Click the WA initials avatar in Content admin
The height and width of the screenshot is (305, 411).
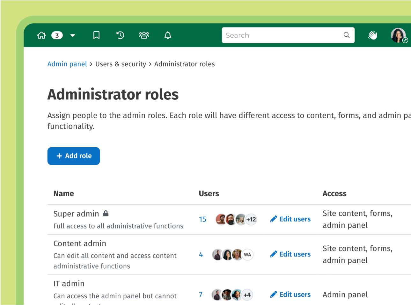pos(247,255)
